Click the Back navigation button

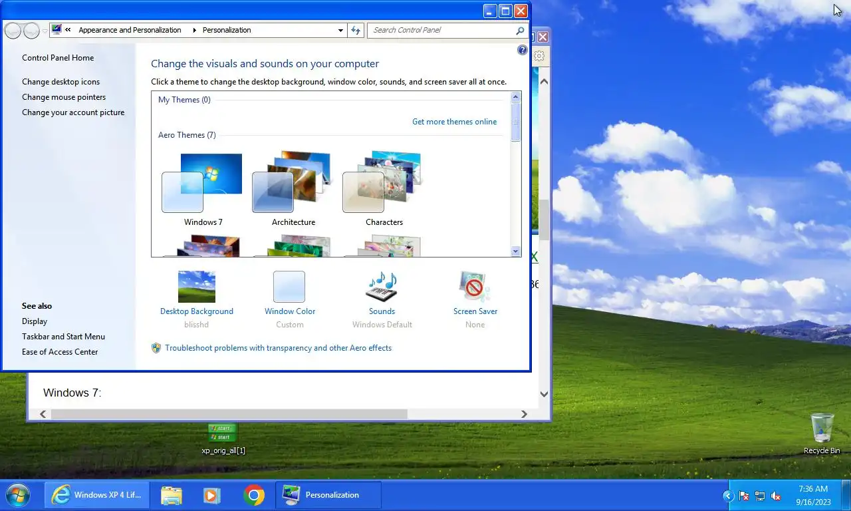(13, 30)
